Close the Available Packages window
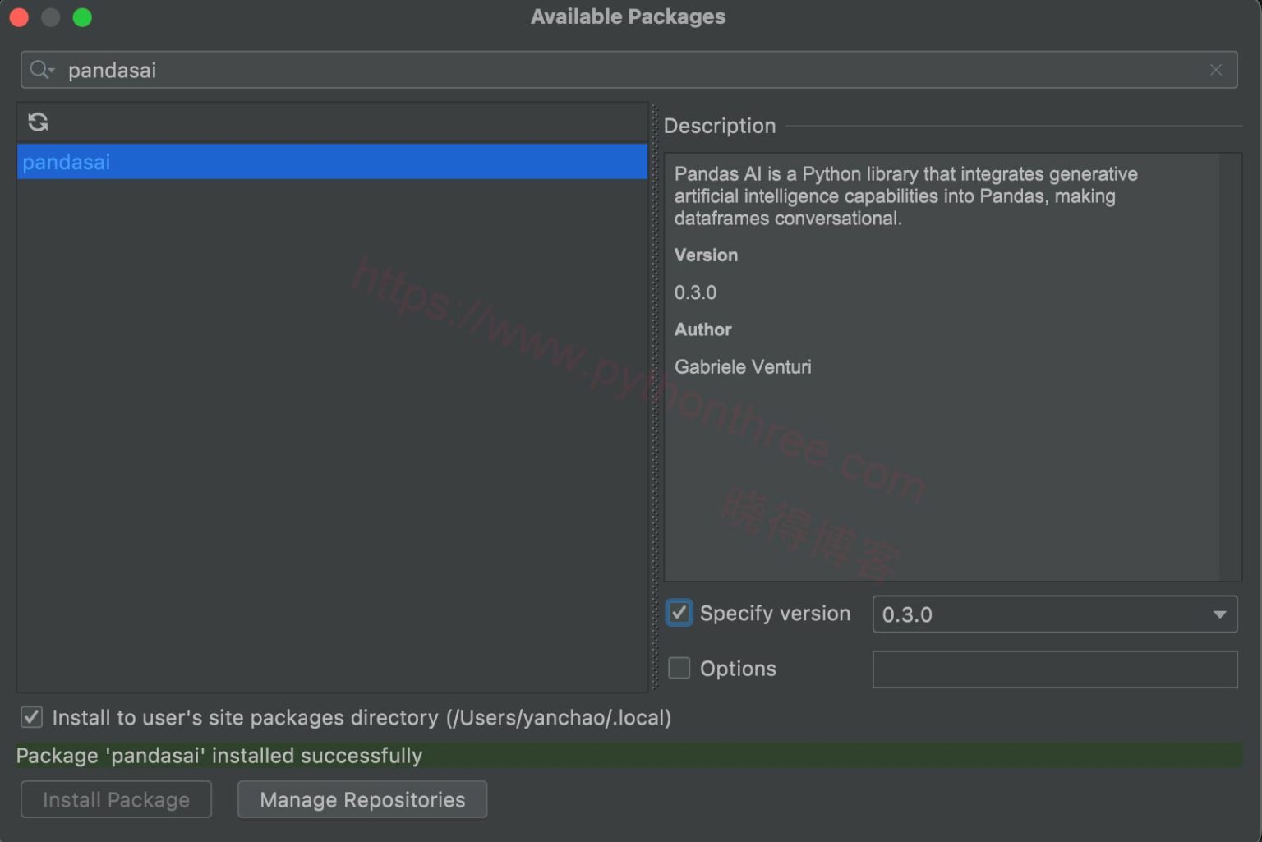1262x842 pixels. pyautogui.click(x=19, y=17)
